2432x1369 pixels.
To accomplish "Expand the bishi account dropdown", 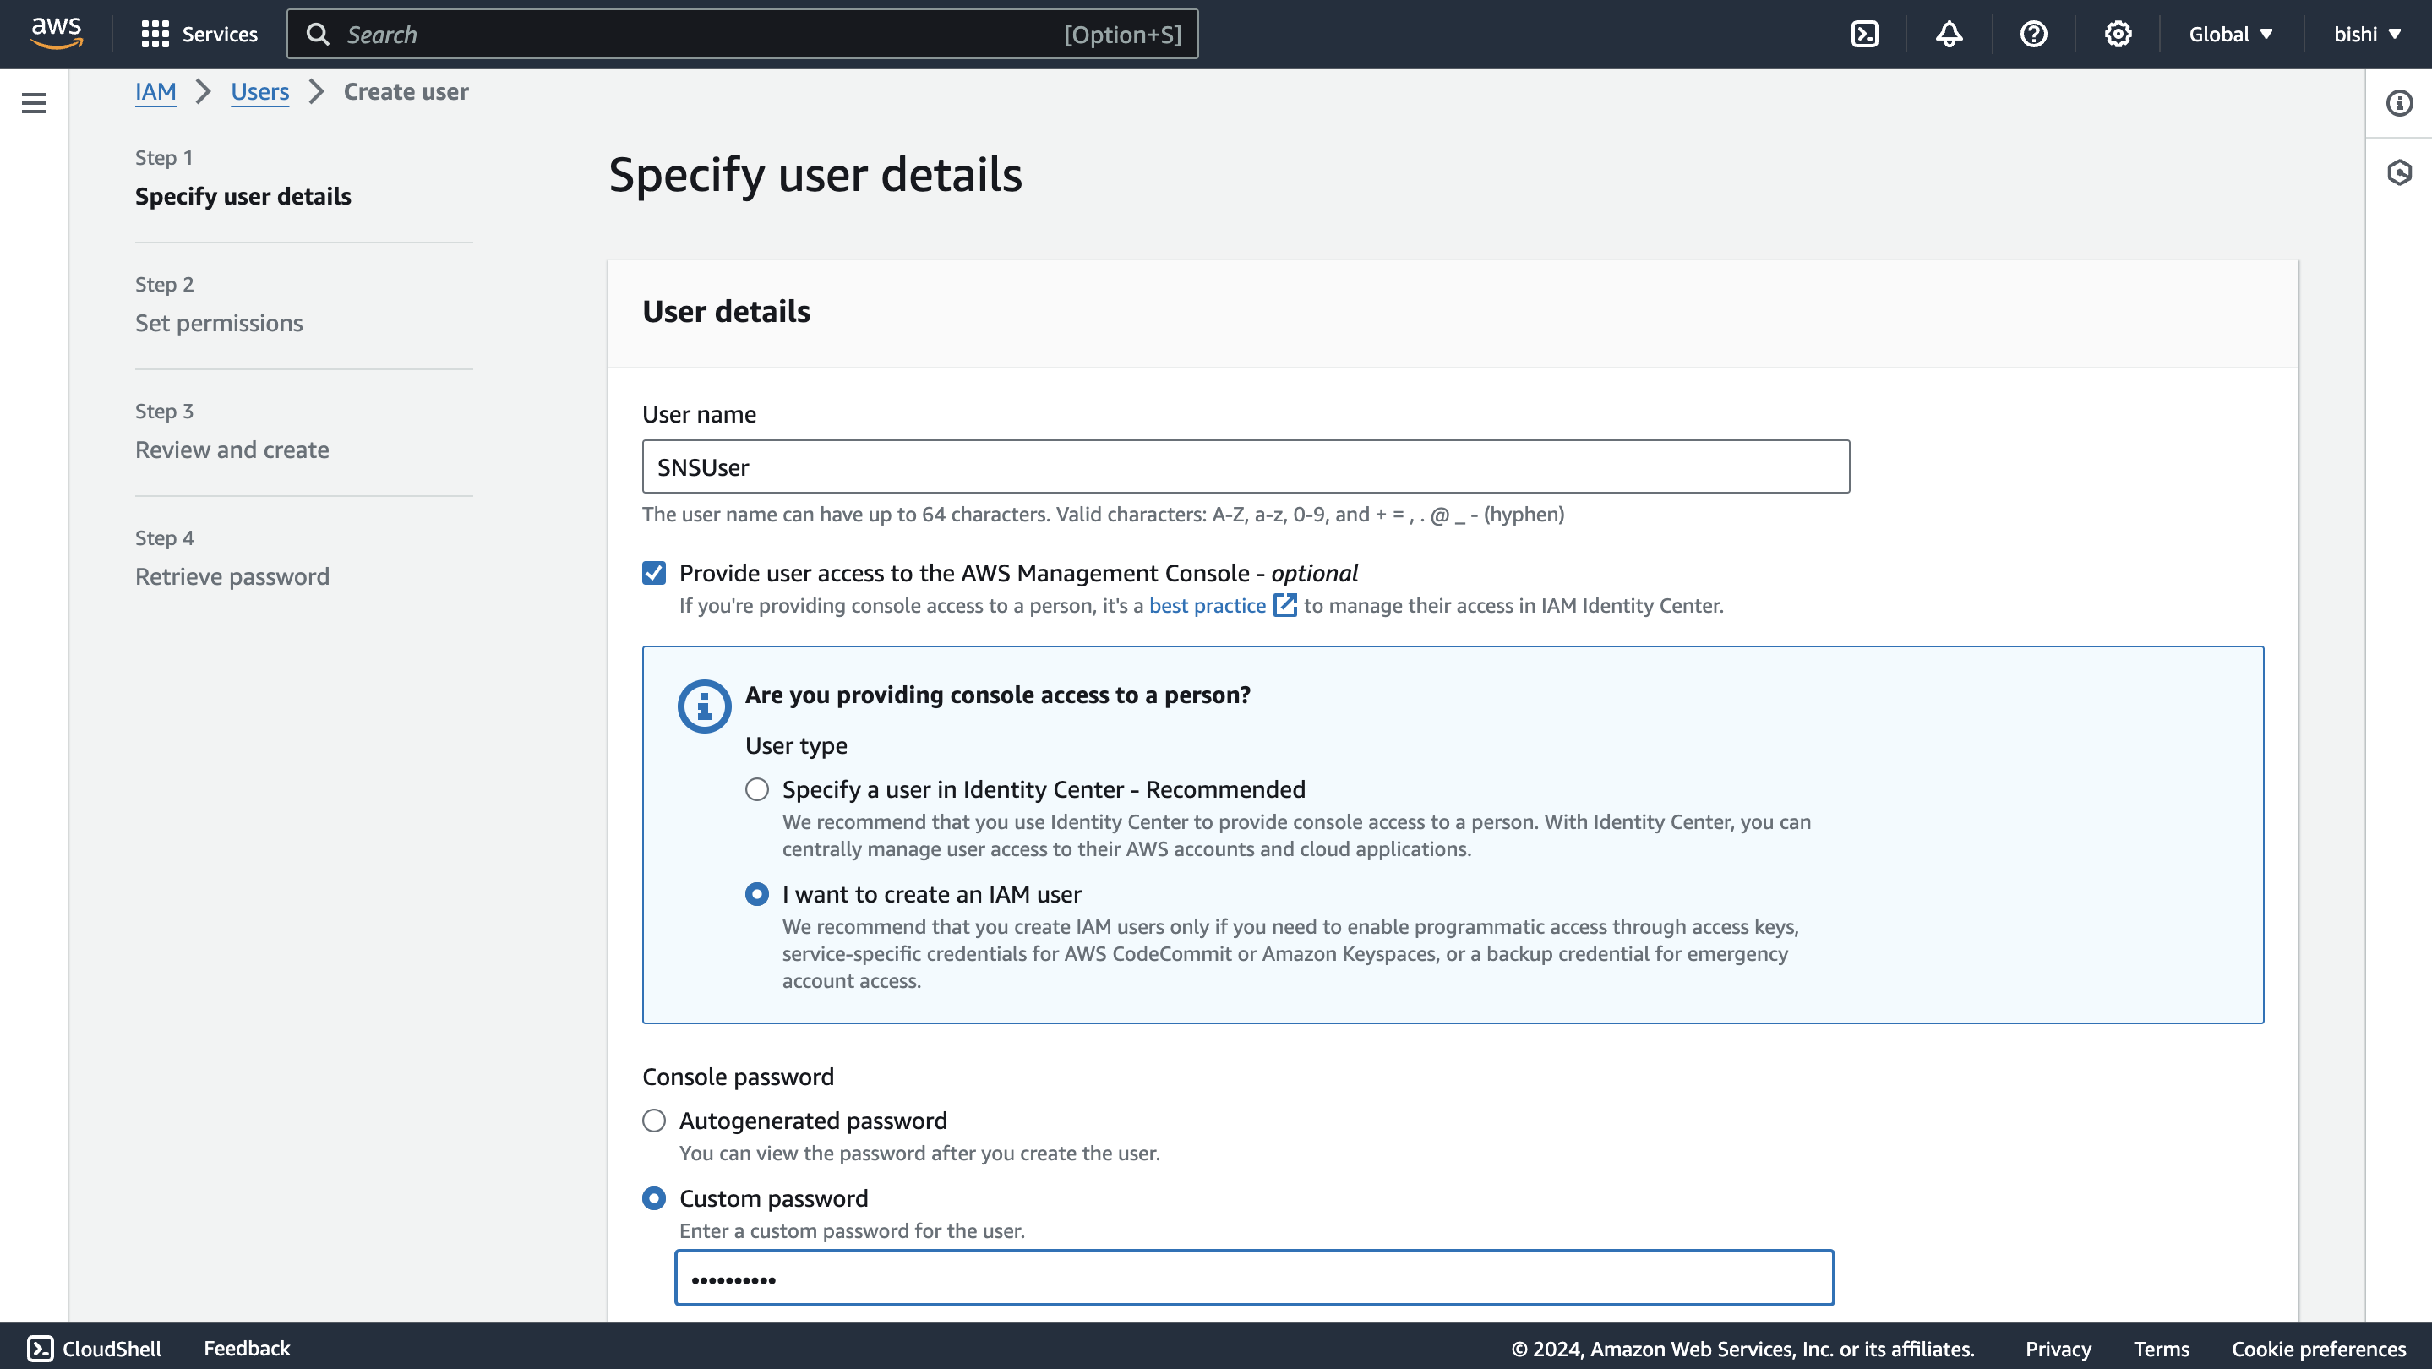I will 2367,34.
